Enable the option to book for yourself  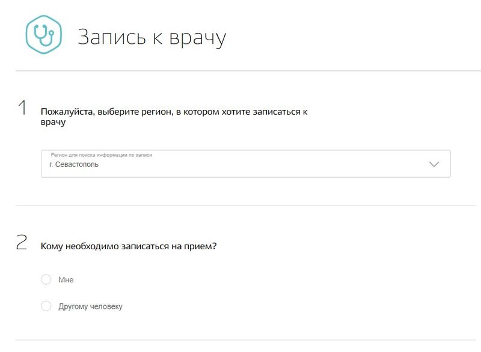pos(46,279)
